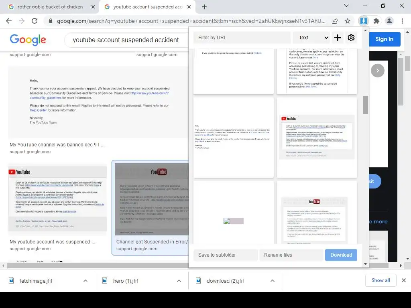Click the browser Forward arrow

pyautogui.click(x=22, y=21)
